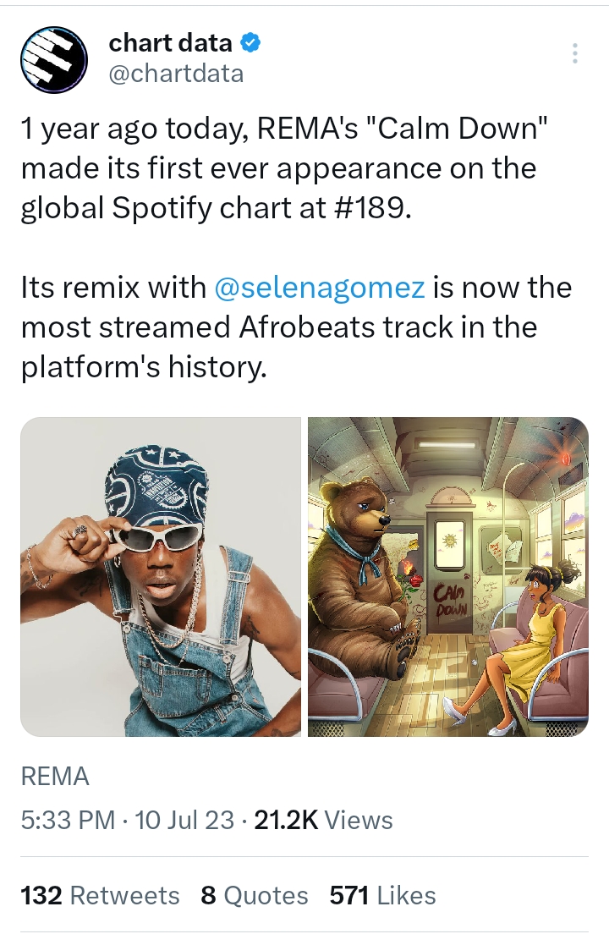Open the Calm Down cover artwork

click(x=447, y=576)
